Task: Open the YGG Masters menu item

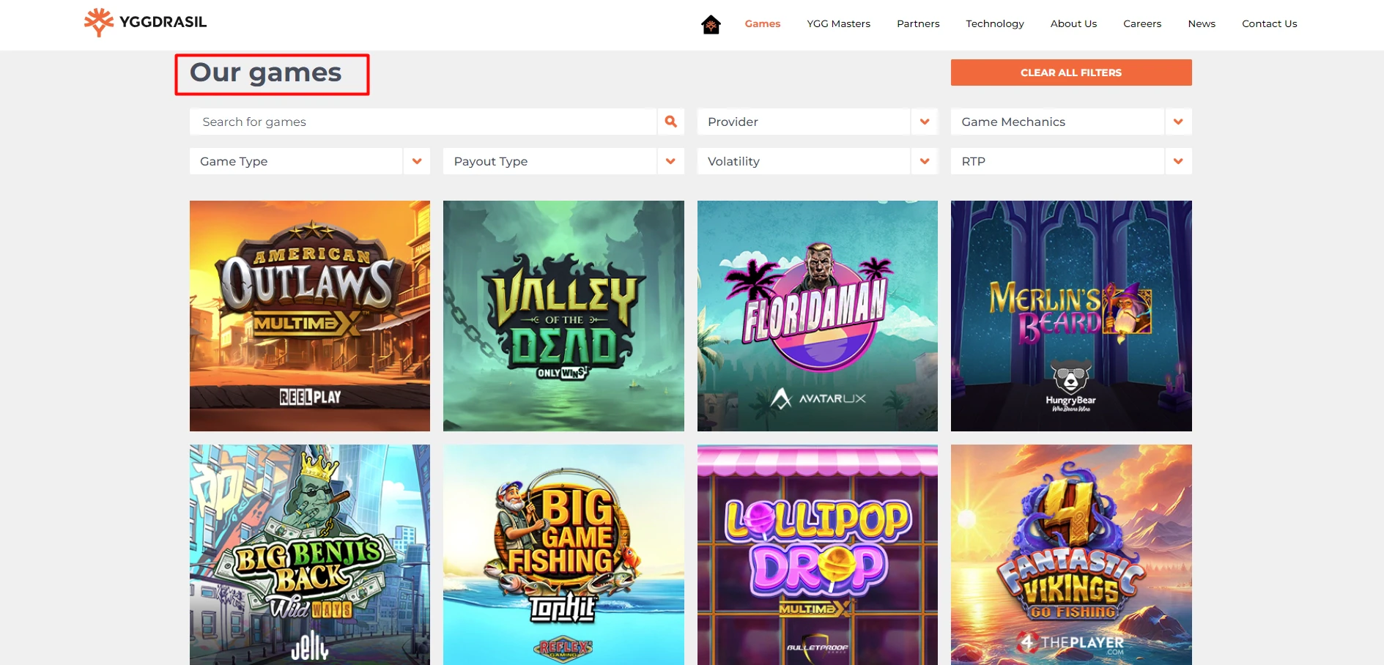Action: coord(838,23)
